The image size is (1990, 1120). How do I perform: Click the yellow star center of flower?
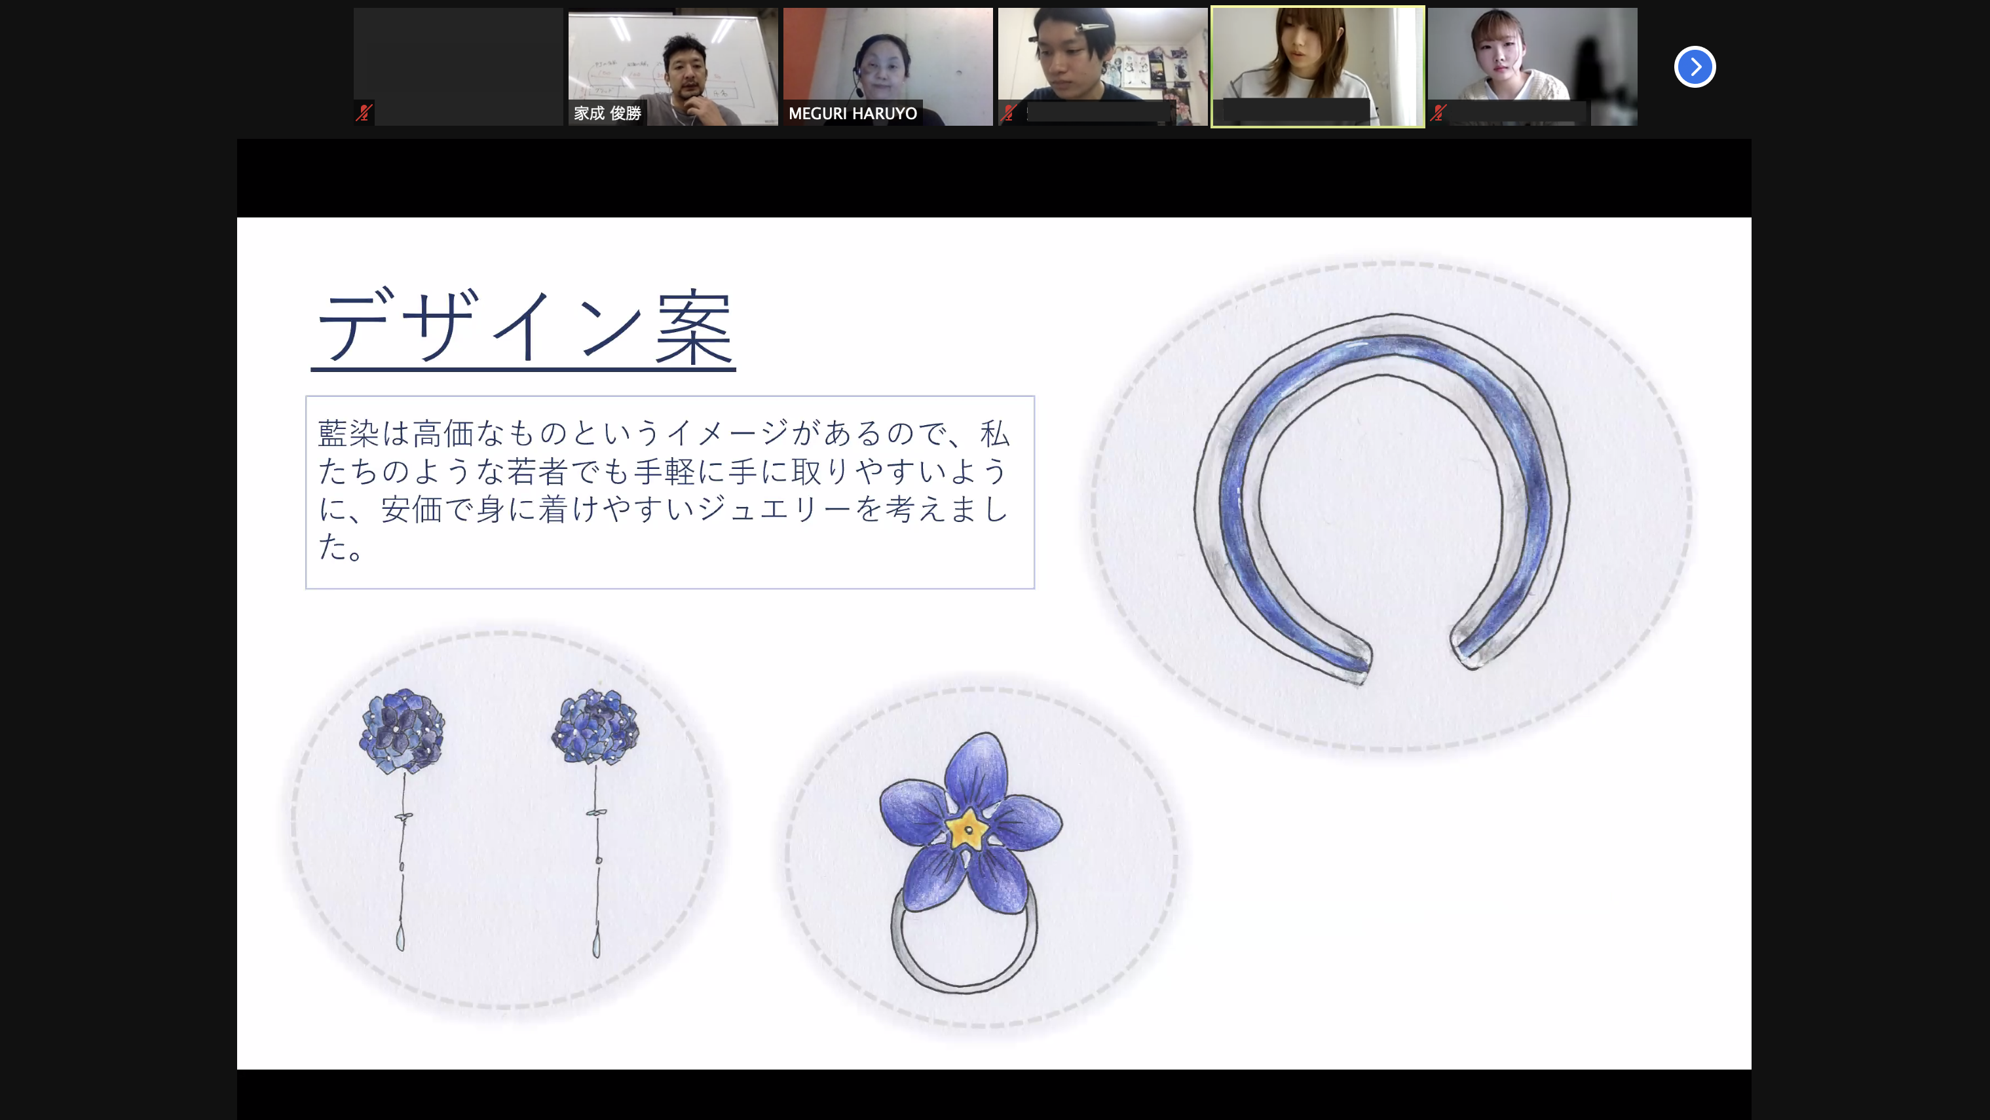967,830
